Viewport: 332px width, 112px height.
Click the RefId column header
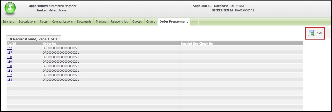click(x=24, y=44)
